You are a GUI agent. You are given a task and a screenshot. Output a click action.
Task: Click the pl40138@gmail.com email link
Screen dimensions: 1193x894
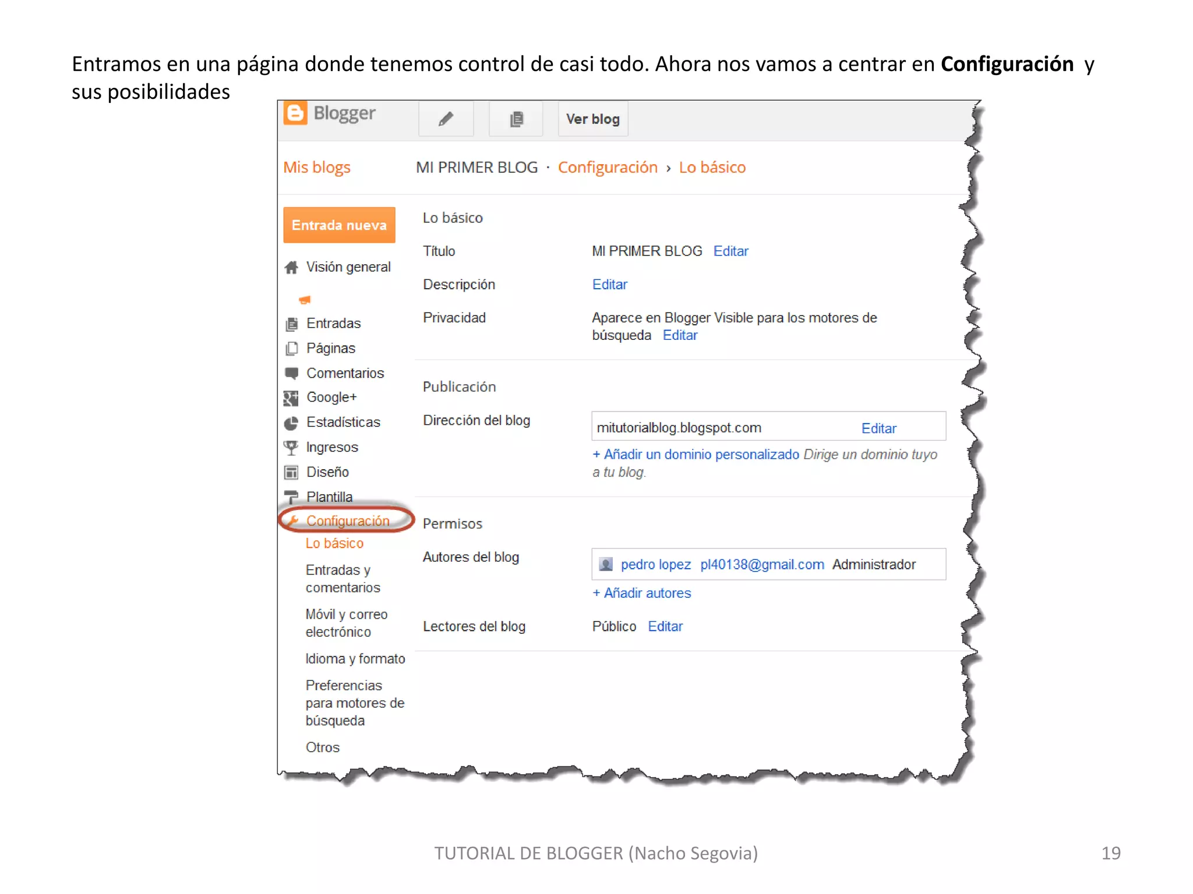coord(763,565)
